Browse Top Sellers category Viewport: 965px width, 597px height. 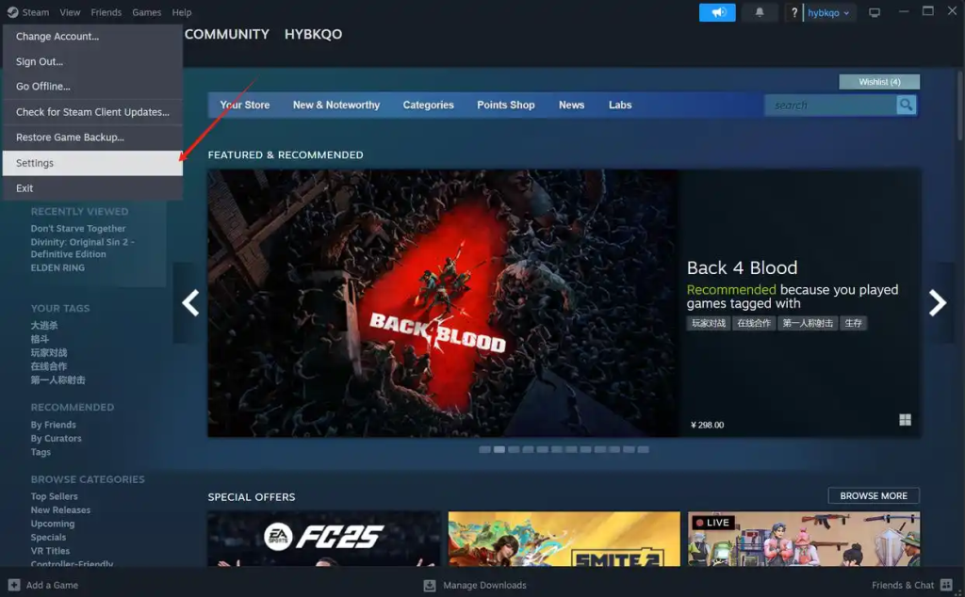54,496
